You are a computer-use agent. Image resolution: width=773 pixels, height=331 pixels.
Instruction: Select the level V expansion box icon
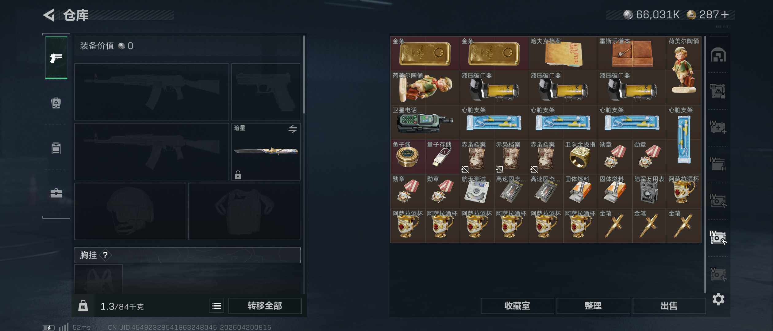718,274
